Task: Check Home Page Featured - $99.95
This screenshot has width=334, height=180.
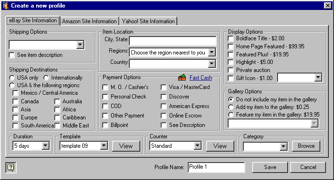Action: pos(230,46)
